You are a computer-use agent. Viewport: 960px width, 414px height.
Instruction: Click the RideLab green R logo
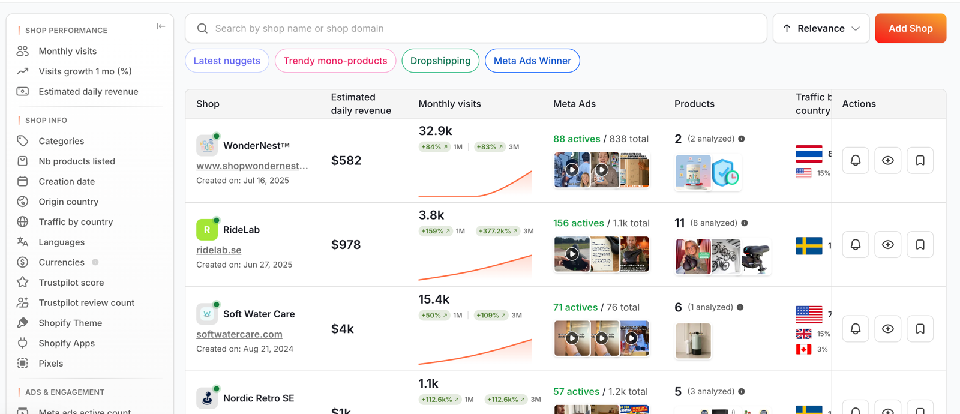207,230
